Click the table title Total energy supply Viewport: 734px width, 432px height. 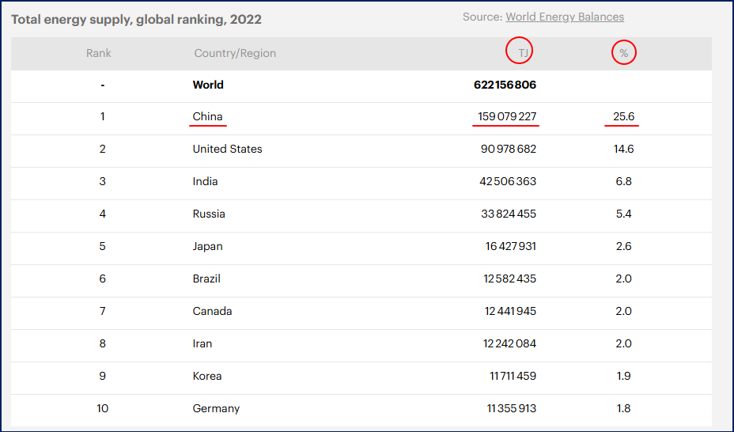(x=136, y=19)
